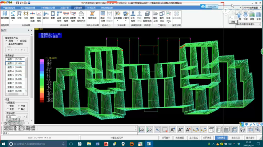Open the 指定工程 specify project folder icon
This screenshot has width=263, height=147.
(x=155, y=17)
